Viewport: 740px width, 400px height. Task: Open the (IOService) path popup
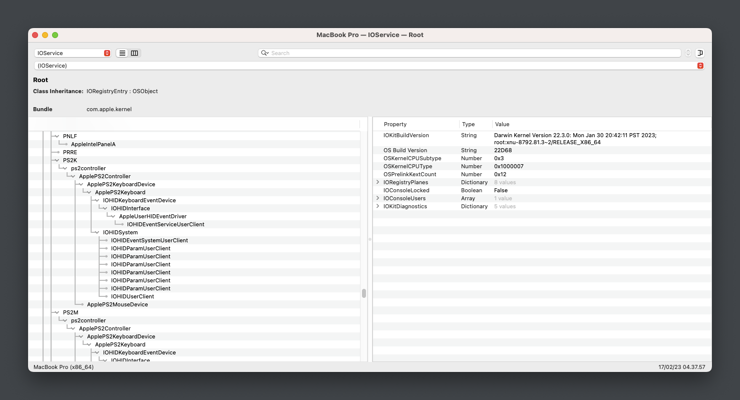(369, 66)
